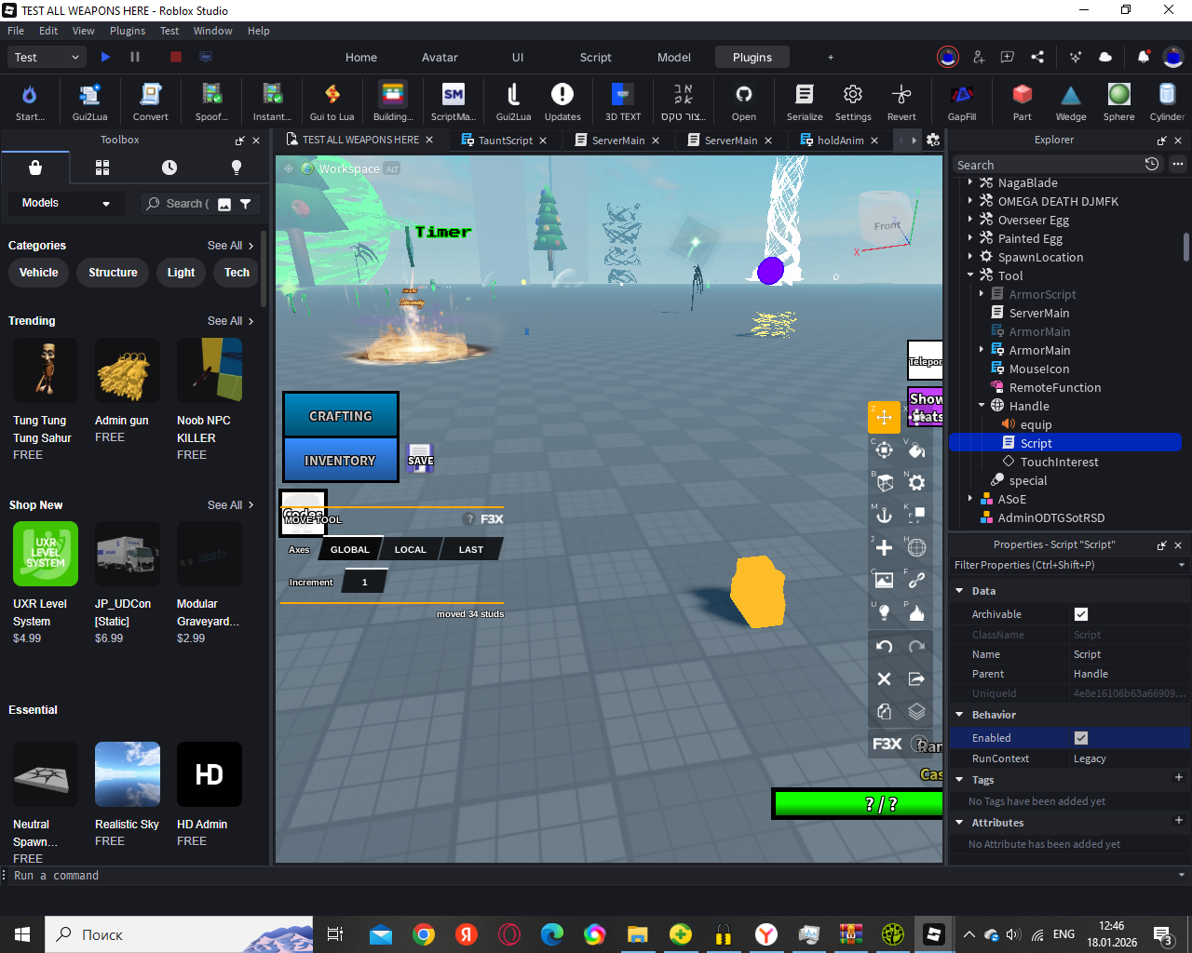Insert a Cylinder part
The image size is (1192, 953).
[x=1167, y=101]
